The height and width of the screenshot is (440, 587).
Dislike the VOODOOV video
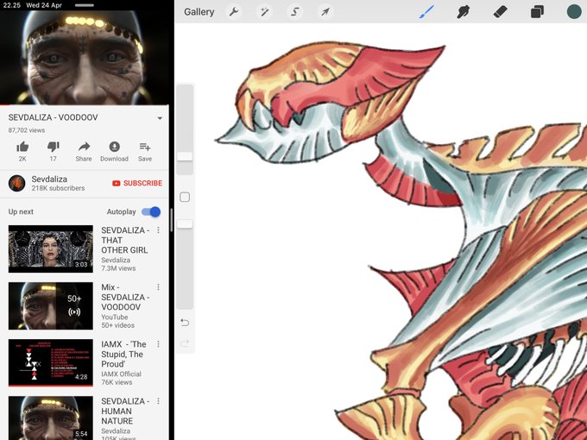[54, 151]
